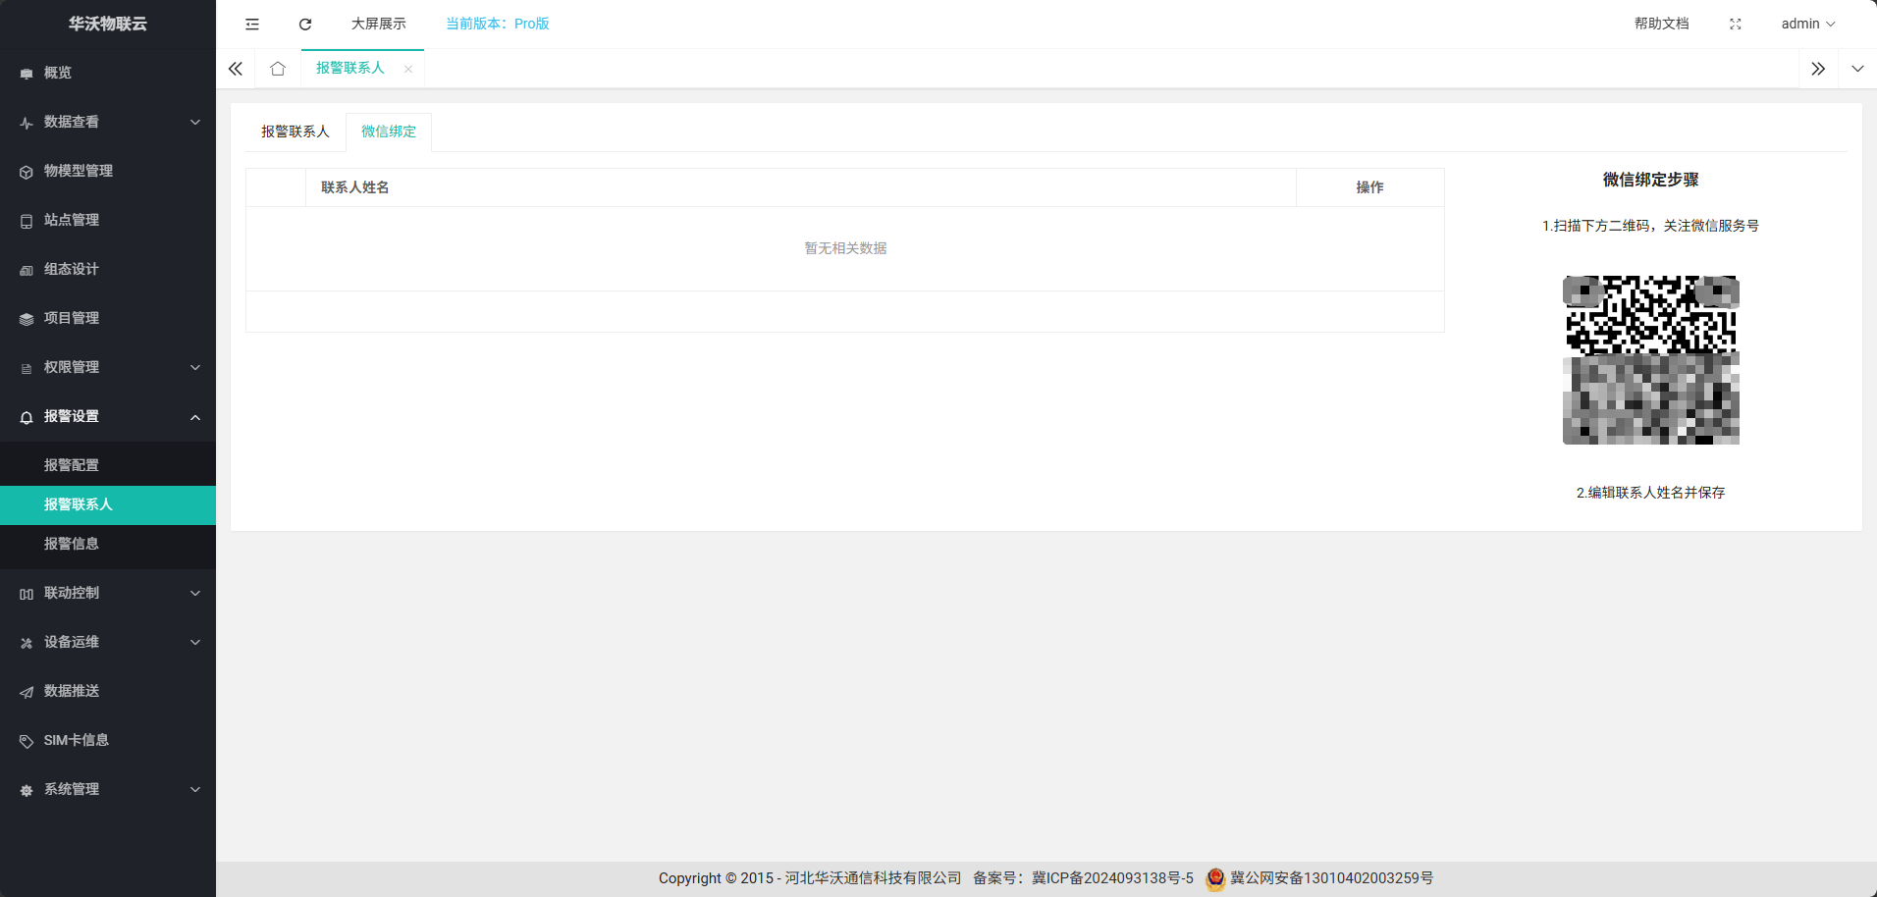Click the 操作 column header
Image resolution: width=1877 pixels, height=897 pixels.
tap(1370, 187)
